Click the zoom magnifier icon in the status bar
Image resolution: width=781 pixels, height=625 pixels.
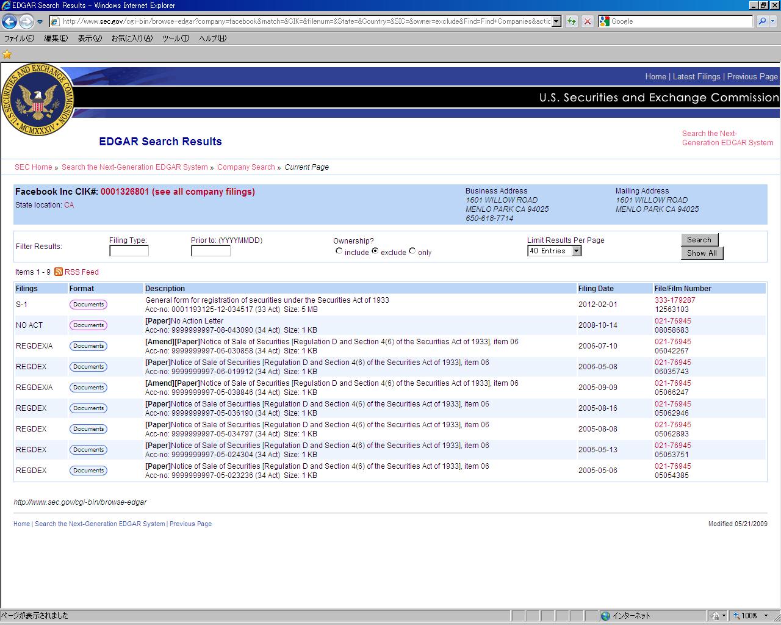coord(736,616)
